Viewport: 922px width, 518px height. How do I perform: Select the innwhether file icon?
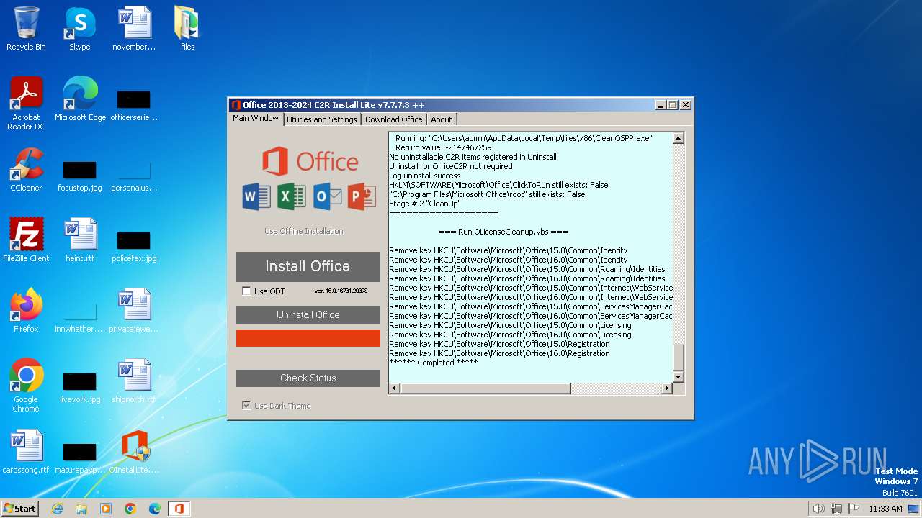click(79, 317)
